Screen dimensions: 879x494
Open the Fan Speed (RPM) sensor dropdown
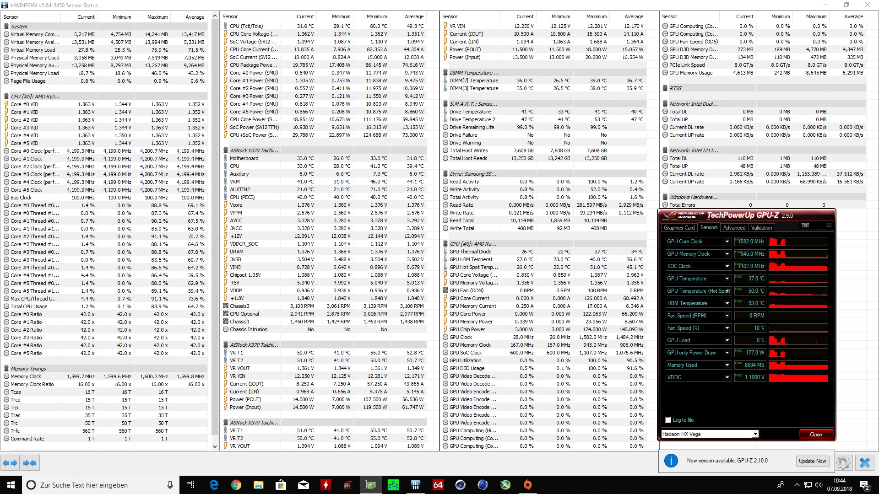pos(727,316)
